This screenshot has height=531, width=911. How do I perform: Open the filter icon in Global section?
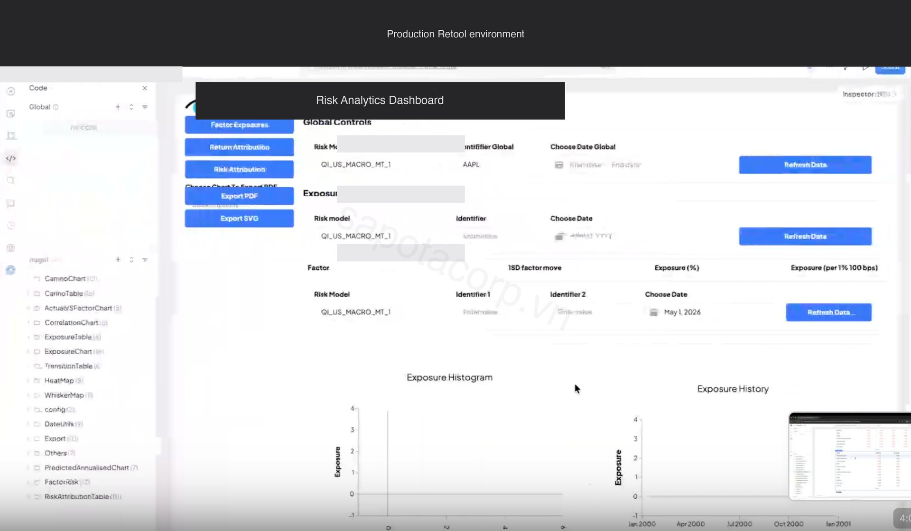coord(145,107)
